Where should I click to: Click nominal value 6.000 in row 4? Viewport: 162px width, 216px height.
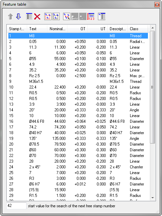pos(61,53)
